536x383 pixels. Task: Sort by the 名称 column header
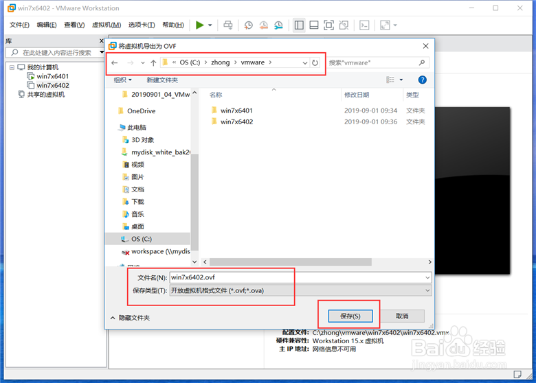[x=216, y=95]
